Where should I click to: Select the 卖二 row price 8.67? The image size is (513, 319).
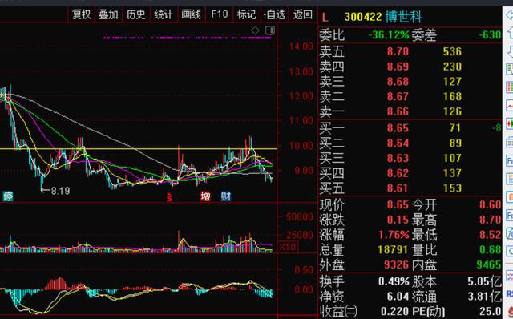point(398,96)
